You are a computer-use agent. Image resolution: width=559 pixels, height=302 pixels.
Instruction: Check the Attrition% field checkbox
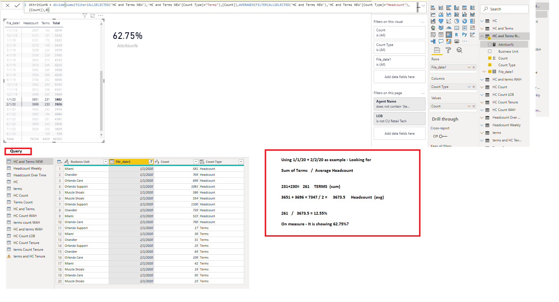pos(490,45)
